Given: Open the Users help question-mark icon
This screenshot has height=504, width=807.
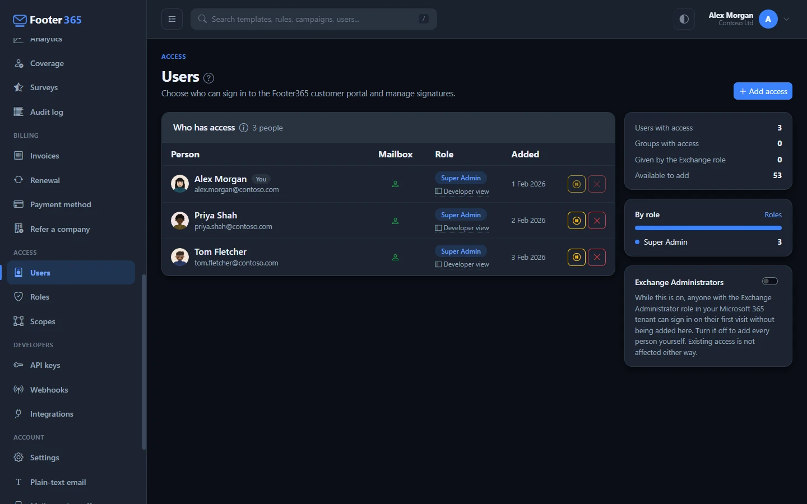Looking at the screenshot, I should click(208, 78).
